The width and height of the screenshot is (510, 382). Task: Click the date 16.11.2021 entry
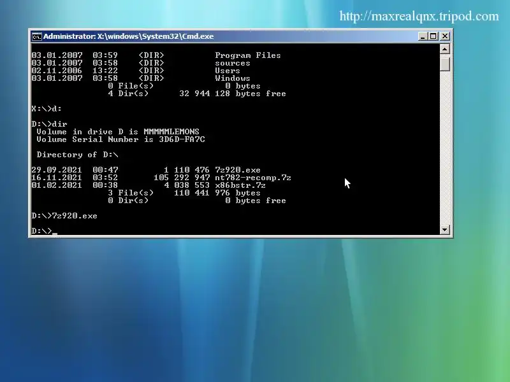click(57, 178)
